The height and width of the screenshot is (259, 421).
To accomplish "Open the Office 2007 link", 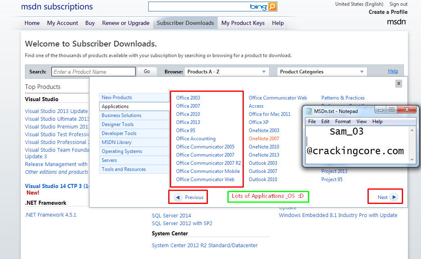I will (x=188, y=106).
